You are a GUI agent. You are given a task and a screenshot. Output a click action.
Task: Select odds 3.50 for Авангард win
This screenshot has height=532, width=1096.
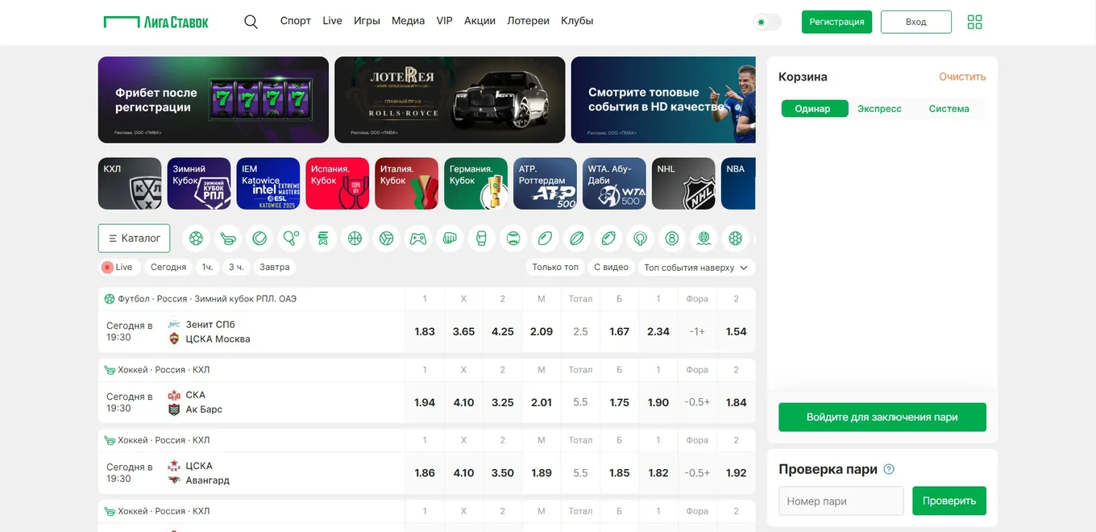[503, 473]
